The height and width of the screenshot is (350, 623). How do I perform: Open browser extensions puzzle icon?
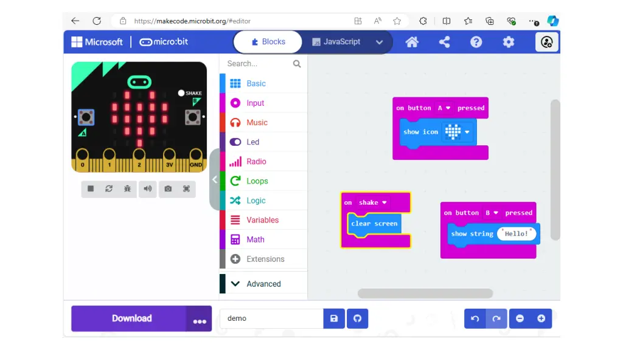click(x=423, y=21)
